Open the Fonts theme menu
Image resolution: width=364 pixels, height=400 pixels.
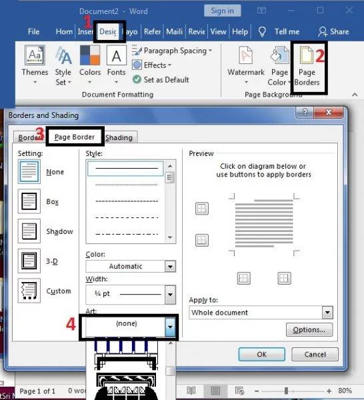[116, 65]
